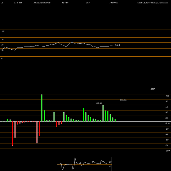Click the 100 label on left RSI axis
Image resolution: width=171 pixels, height=171 pixels.
(x=3, y=31)
